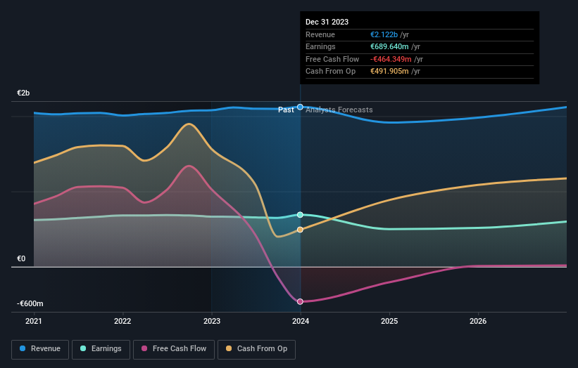
Task: Toggle the Revenue legend button
Action: coord(40,349)
